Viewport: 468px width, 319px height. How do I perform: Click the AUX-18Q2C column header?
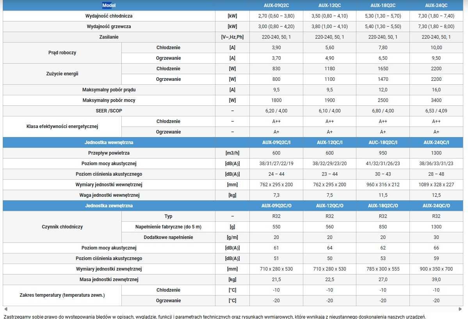pos(383,5)
